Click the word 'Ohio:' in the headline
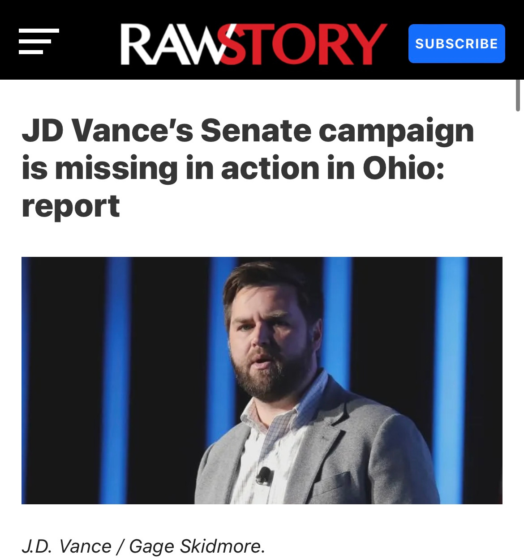 [x=404, y=168]
